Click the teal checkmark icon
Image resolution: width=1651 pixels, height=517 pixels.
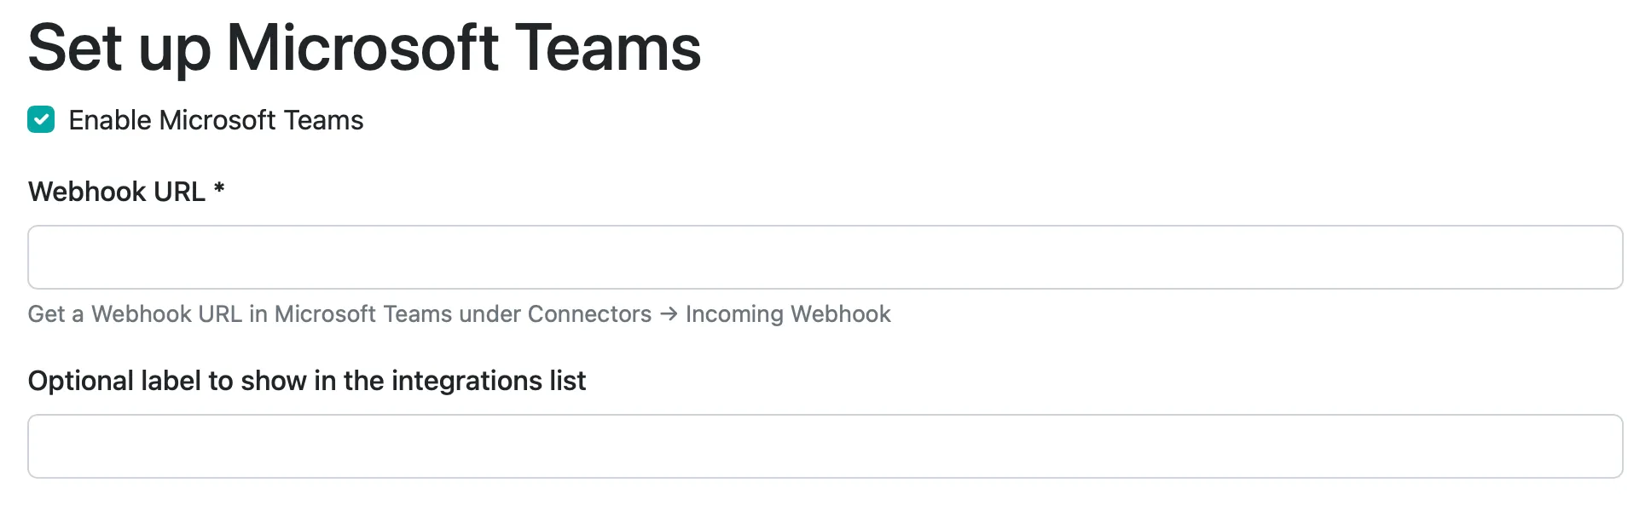(x=41, y=120)
